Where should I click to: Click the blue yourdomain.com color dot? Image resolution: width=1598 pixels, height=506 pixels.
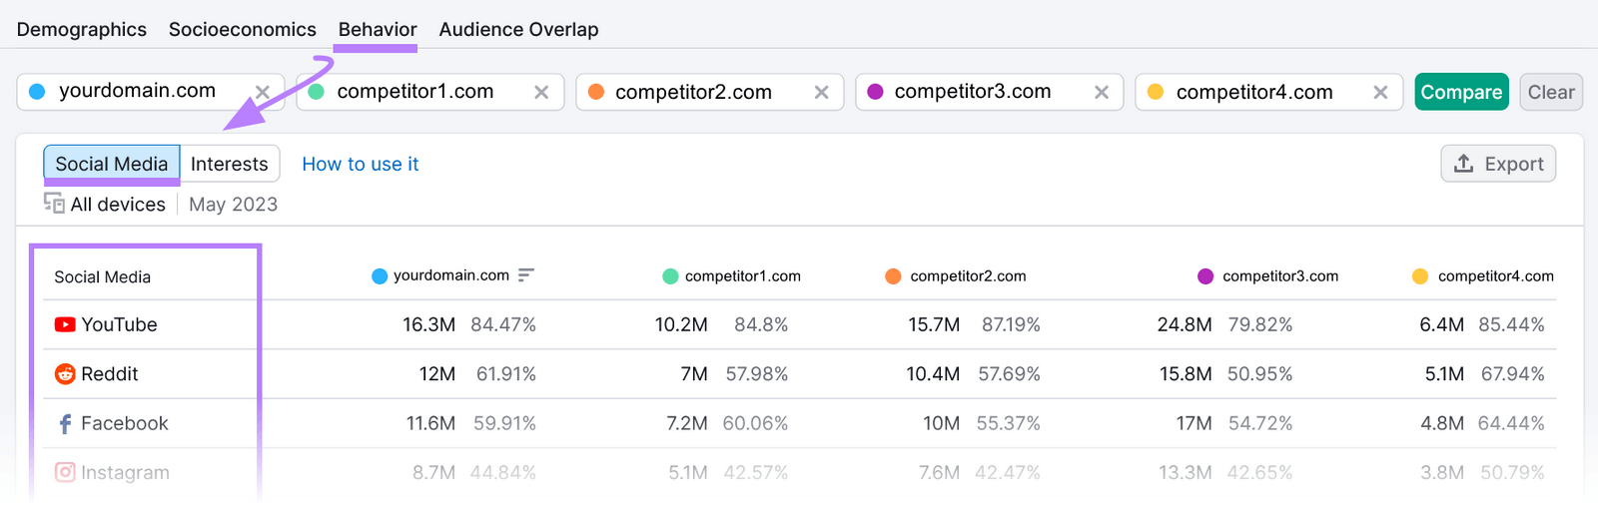(x=37, y=92)
